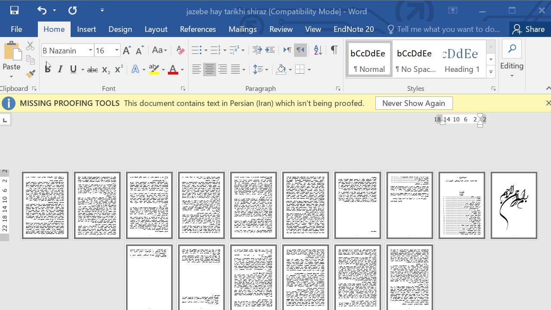
Task: Toggle Italic formatting
Action: coord(60,69)
